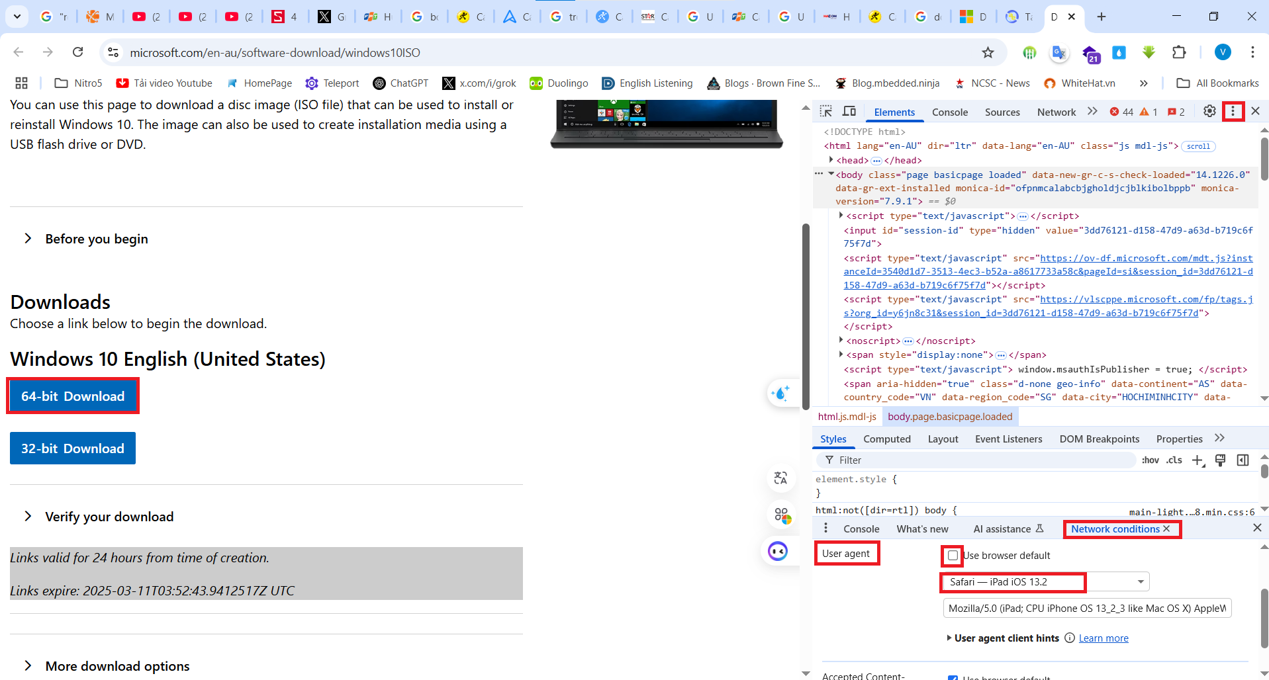
Task: Show more DevTools panel tabs chevron
Action: [x=1092, y=111]
